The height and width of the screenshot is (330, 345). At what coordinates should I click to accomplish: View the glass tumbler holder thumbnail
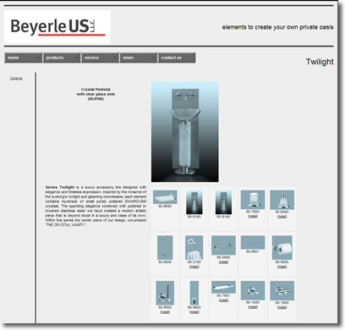point(253,200)
